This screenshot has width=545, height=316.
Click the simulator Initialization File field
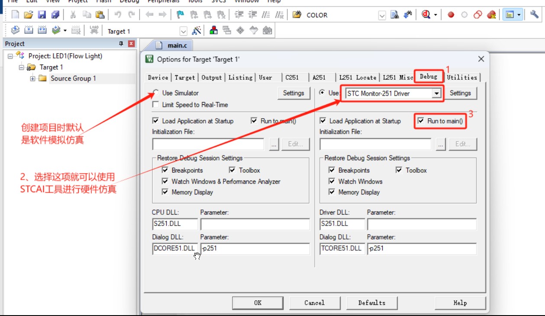pos(208,145)
